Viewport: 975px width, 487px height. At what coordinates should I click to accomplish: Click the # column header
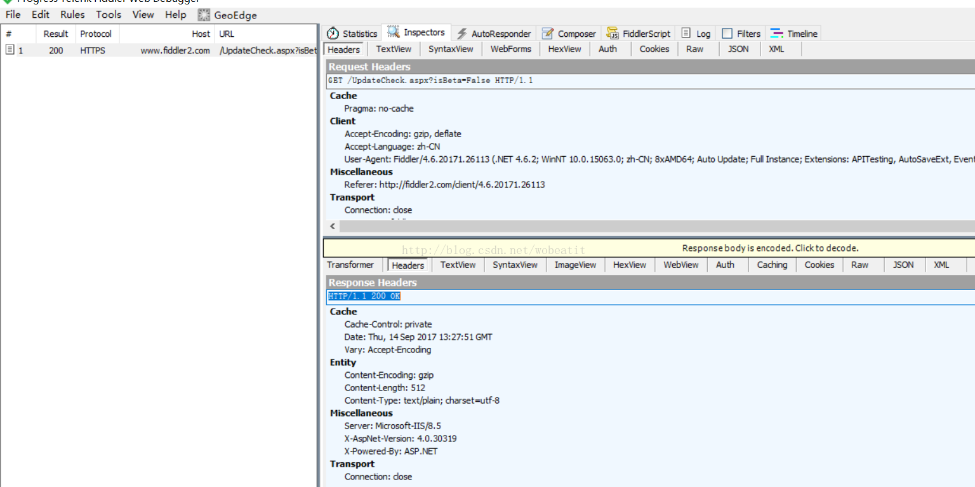19,34
